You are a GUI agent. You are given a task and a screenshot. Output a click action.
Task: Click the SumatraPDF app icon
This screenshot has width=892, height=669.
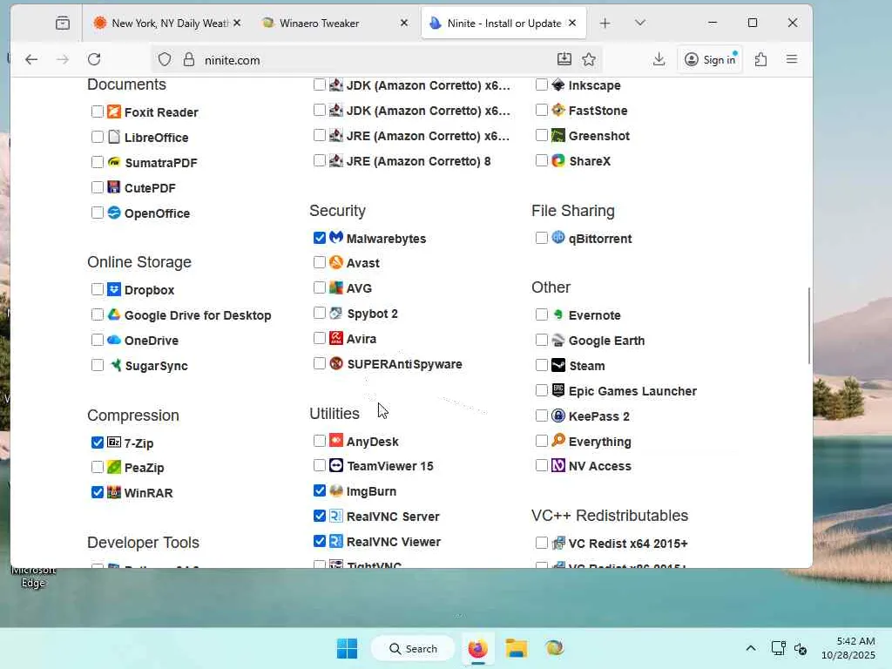click(114, 162)
